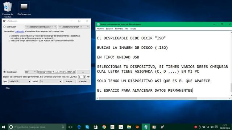The width and height of the screenshot is (232, 130).
Task: Minimize the Notepad window
Action: point(214,24)
